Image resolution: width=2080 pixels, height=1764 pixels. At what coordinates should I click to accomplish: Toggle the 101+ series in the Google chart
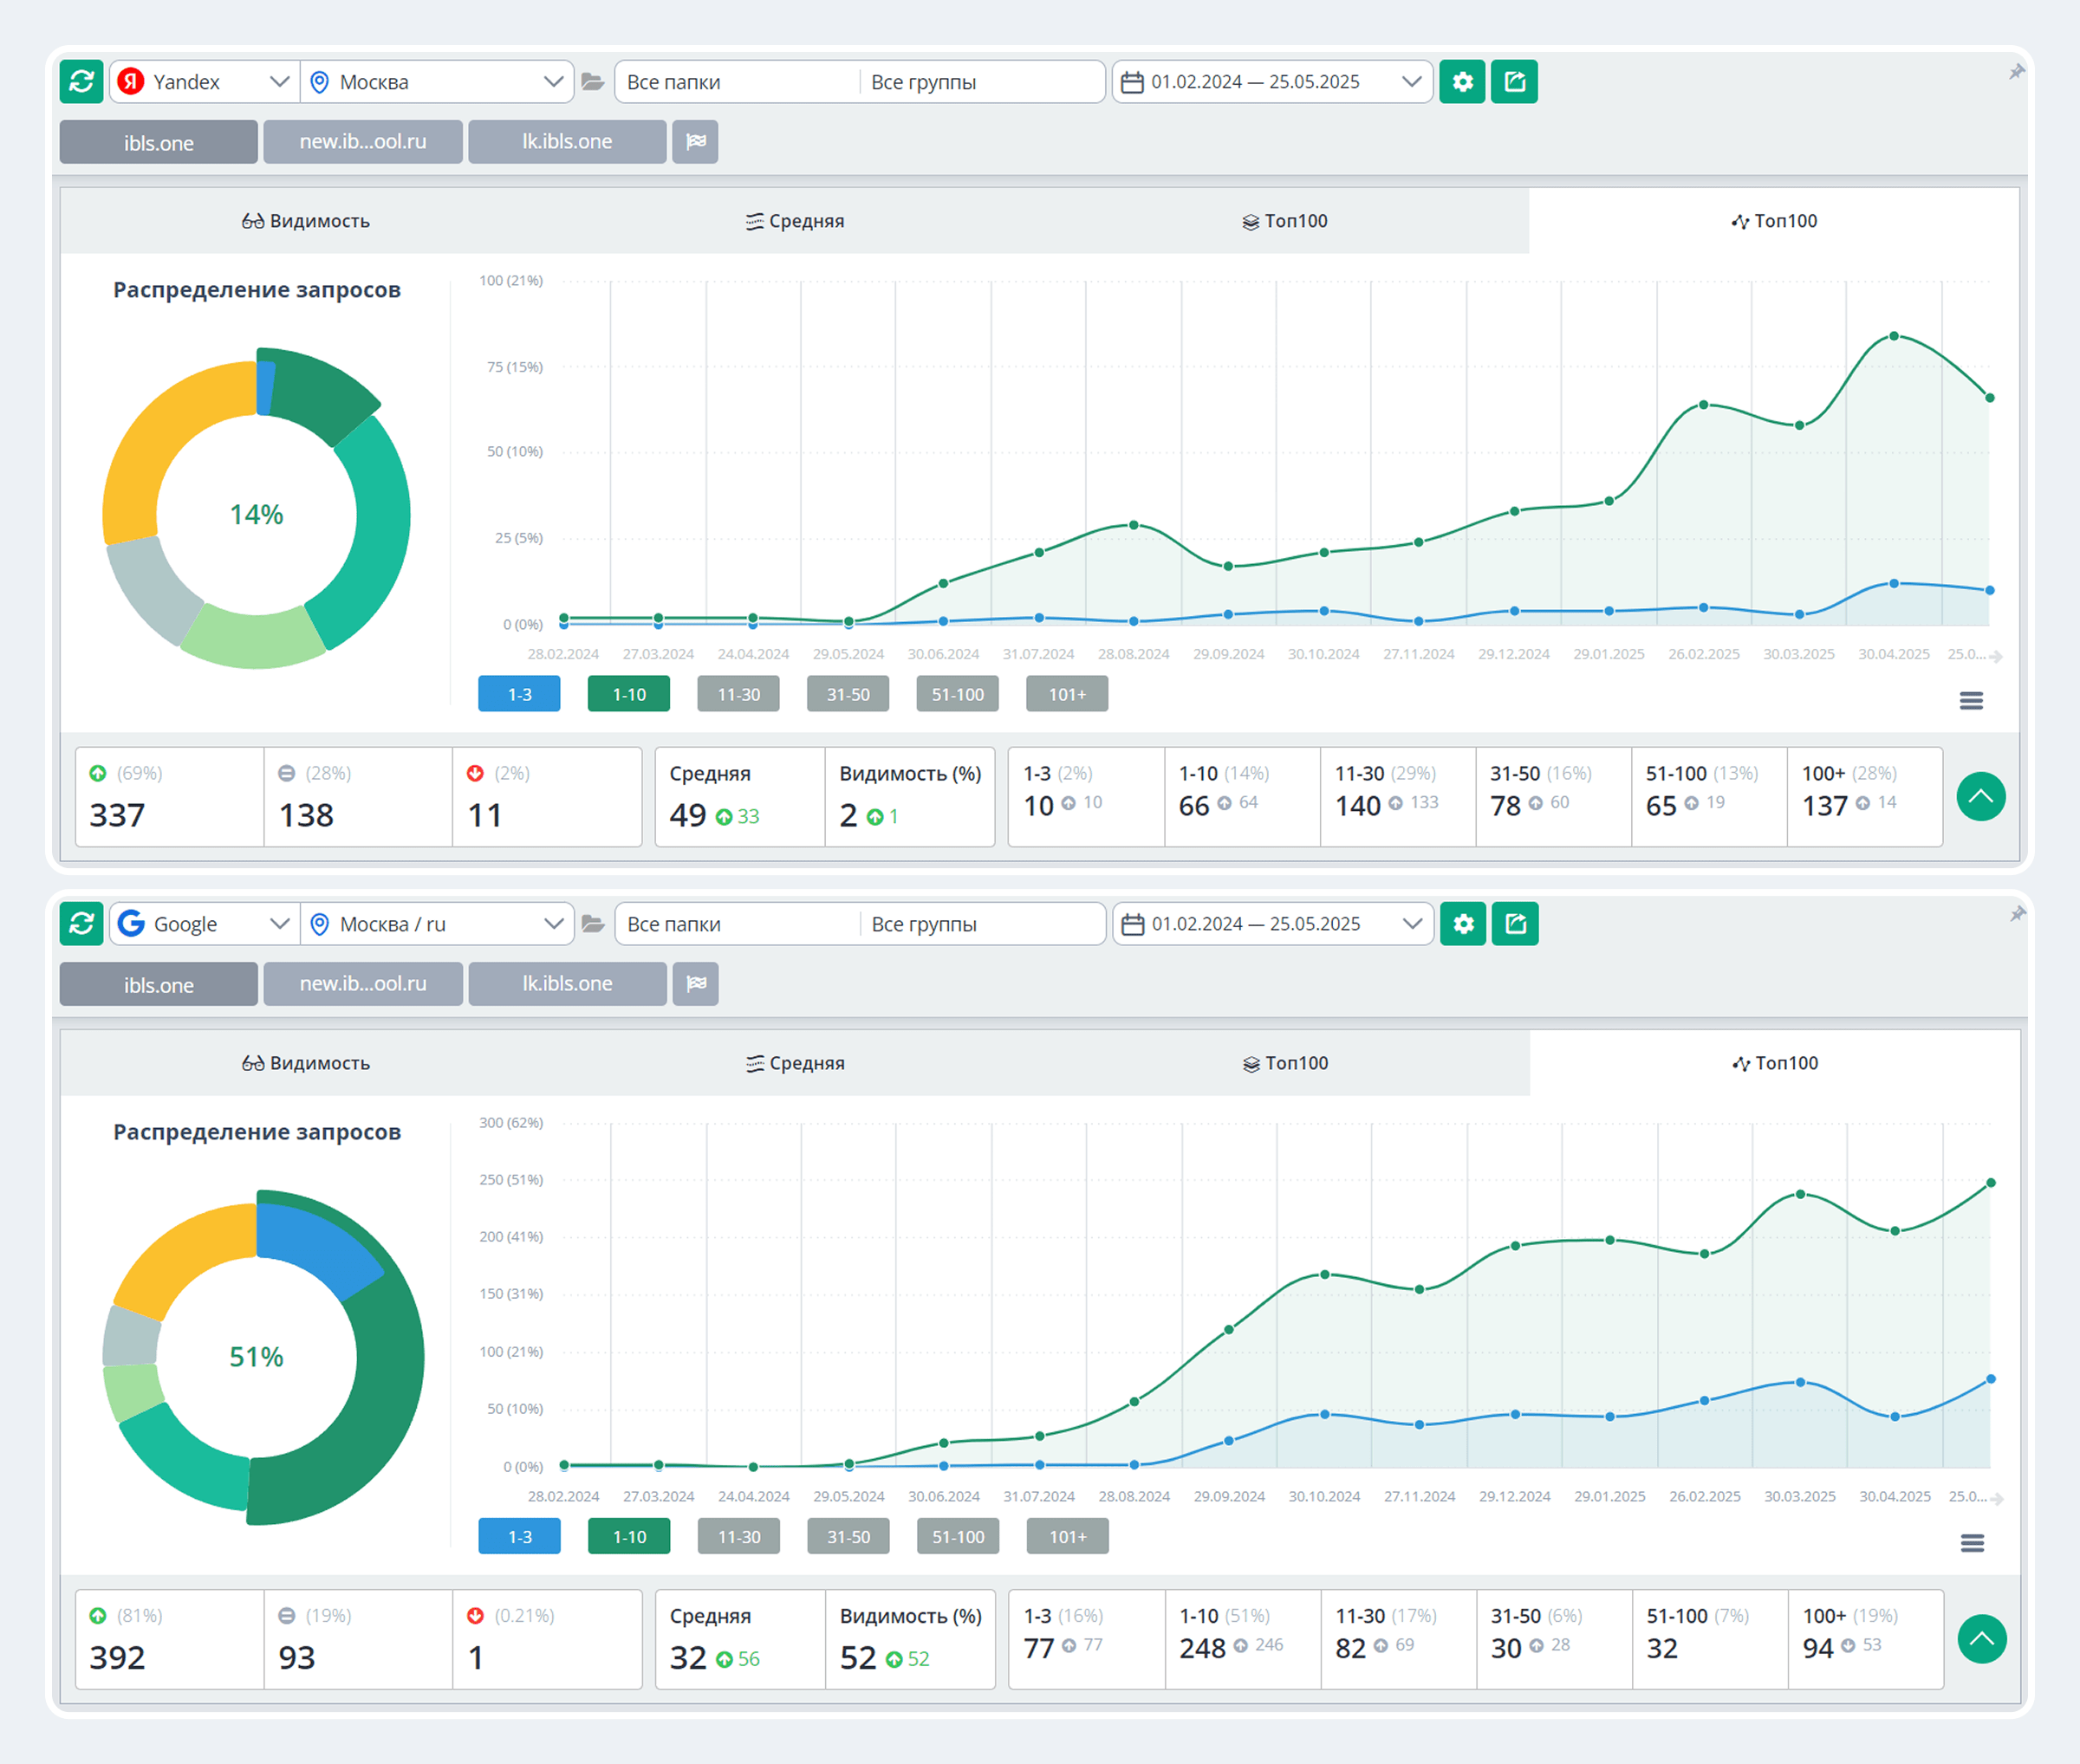(1068, 1537)
